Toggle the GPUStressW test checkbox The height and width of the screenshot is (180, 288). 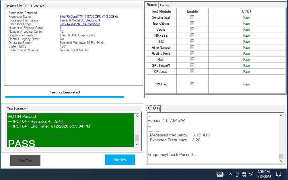pyautogui.click(x=192, y=65)
